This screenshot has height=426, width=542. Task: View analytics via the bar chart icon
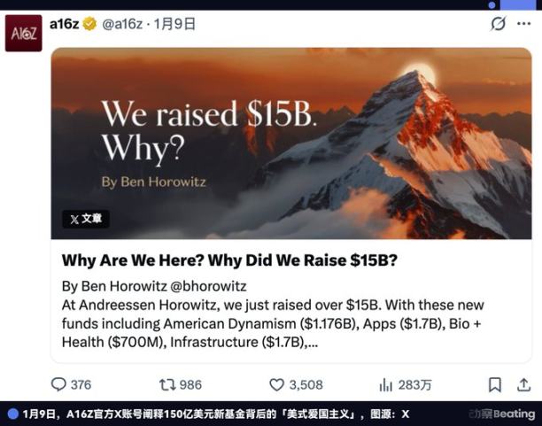click(385, 385)
